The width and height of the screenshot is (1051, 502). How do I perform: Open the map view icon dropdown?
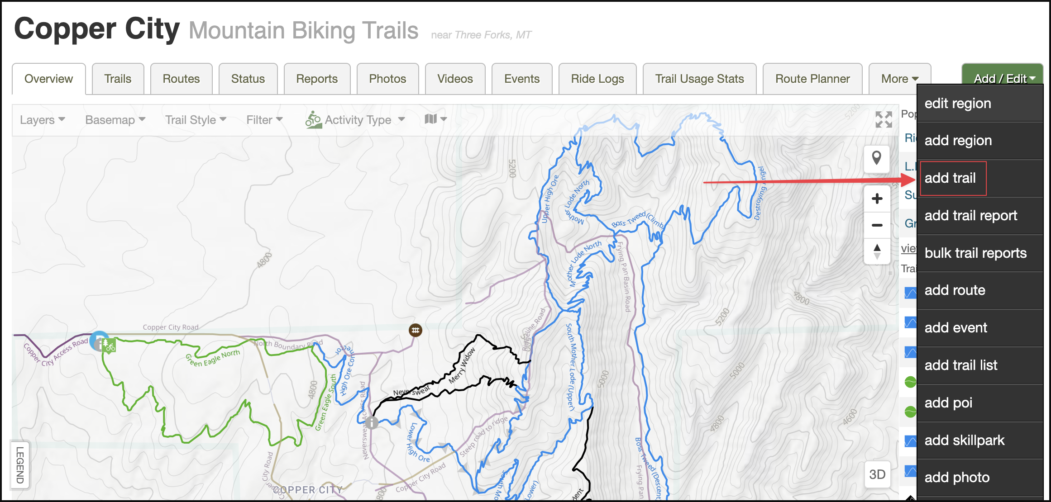point(435,119)
